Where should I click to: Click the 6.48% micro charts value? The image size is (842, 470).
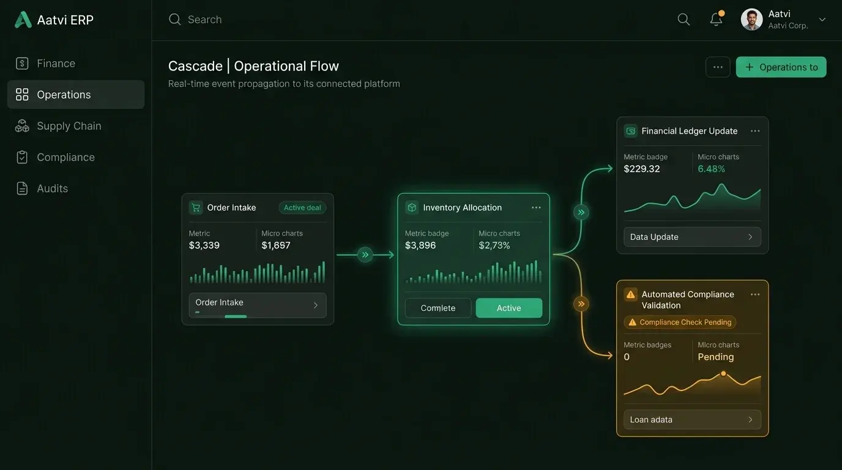[712, 169]
